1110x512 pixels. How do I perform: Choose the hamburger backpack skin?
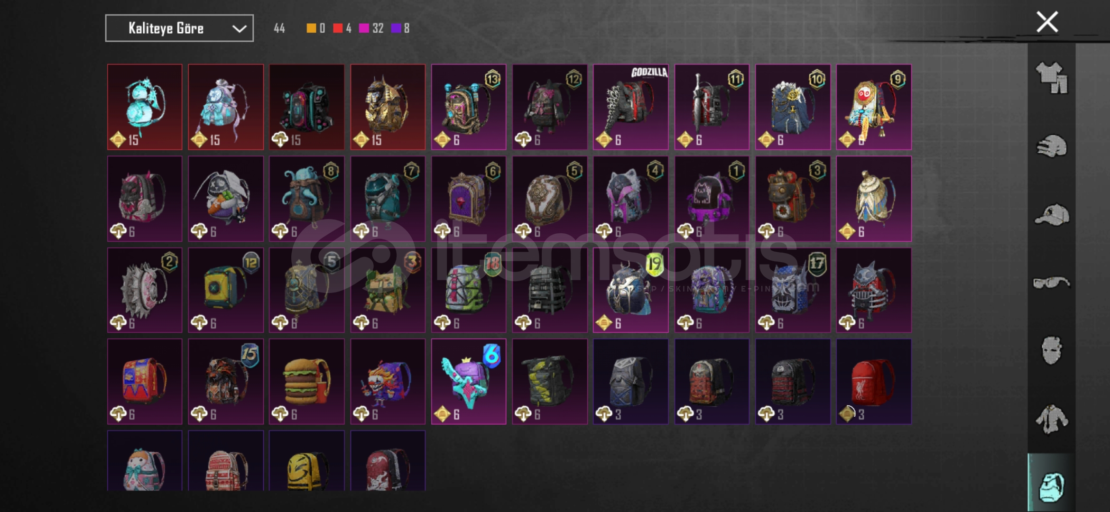[307, 381]
